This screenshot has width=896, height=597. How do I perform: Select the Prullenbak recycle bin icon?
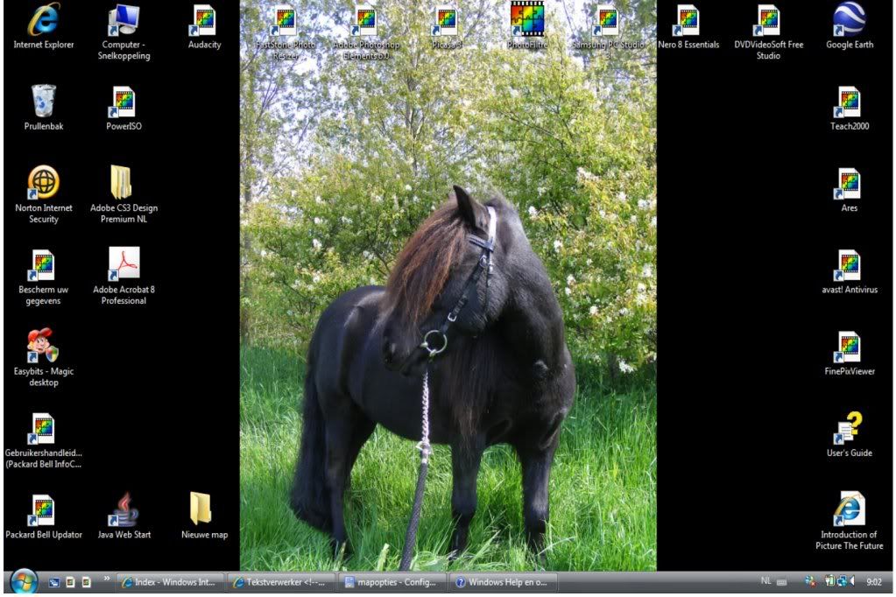[43, 102]
